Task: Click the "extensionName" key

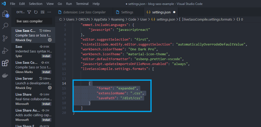Action: pyautogui.click(x=111, y=93)
